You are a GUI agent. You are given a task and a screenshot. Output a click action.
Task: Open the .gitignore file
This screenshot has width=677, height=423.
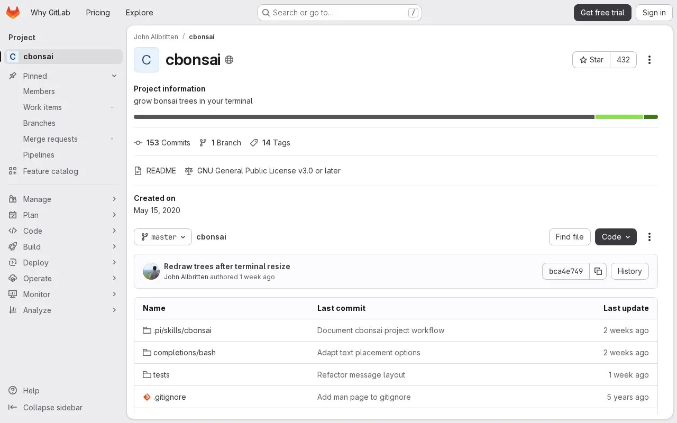tap(170, 397)
